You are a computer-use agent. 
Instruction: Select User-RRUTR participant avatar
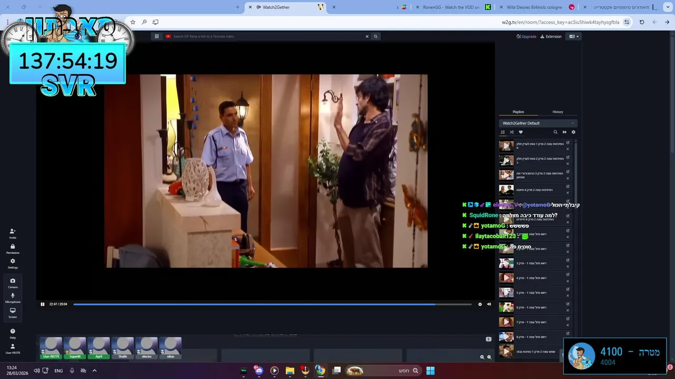pos(51,348)
